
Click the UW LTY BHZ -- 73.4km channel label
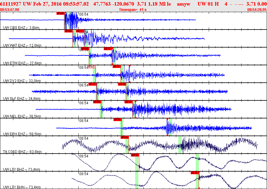point(22,169)
